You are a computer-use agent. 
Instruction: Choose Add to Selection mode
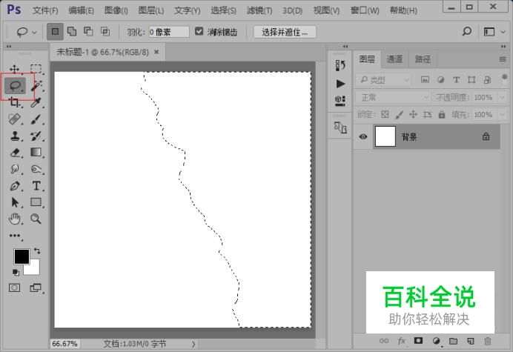[x=72, y=31]
